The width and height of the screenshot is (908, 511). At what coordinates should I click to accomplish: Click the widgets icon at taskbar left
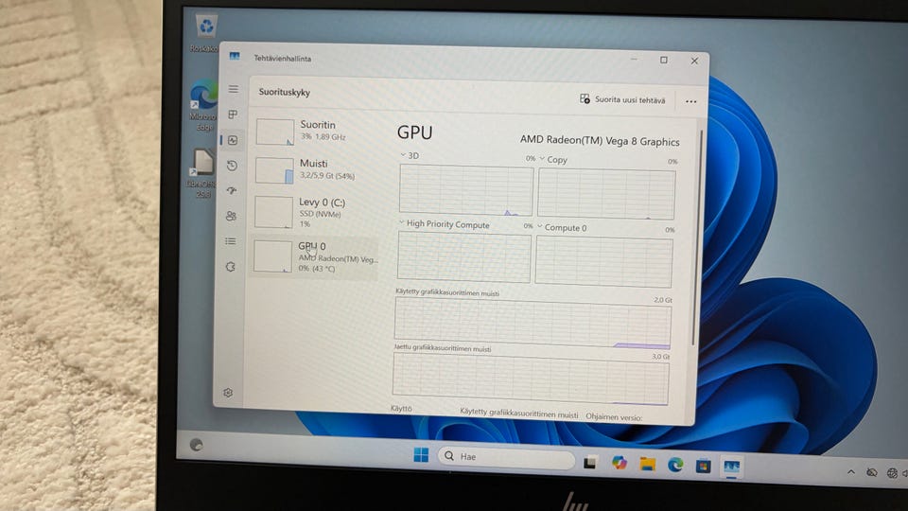pyautogui.click(x=197, y=445)
